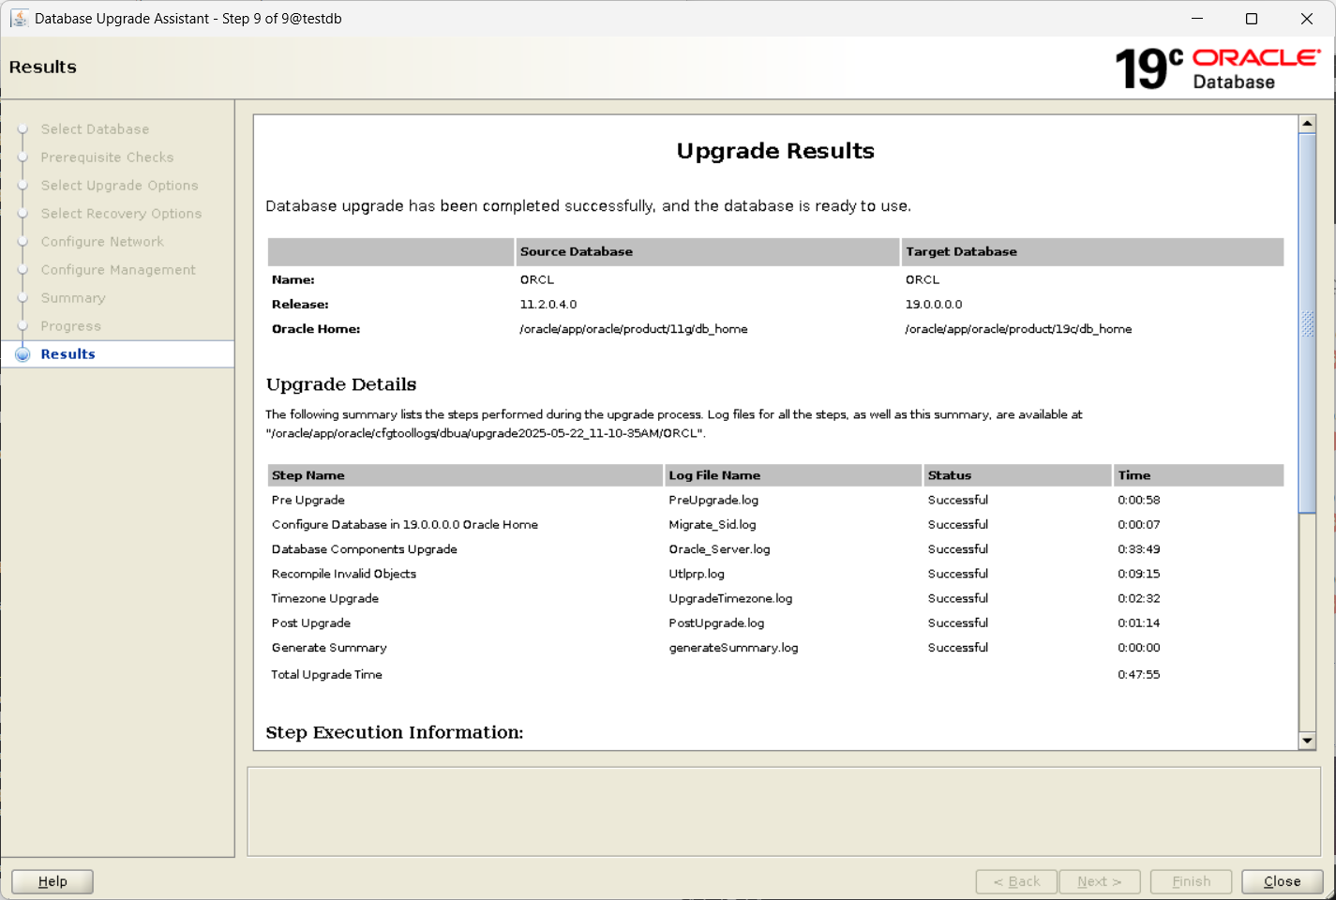Select the Select Database step
The width and height of the screenshot is (1336, 900).
click(x=95, y=129)
